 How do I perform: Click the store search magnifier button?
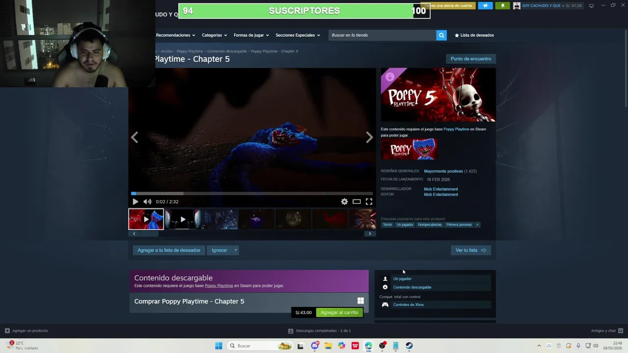442,35
